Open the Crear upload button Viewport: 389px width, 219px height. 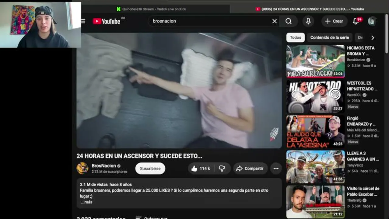pos(334,21)
